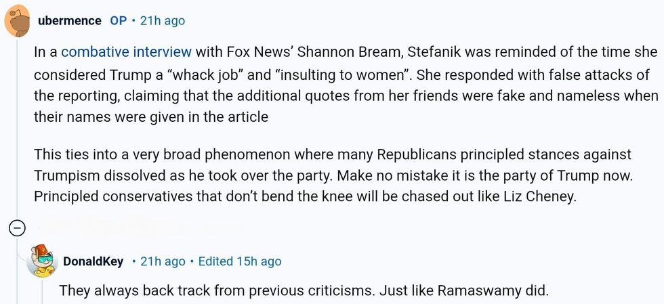Click the "Edited 15h ago" label

click(x=241, y=261)
